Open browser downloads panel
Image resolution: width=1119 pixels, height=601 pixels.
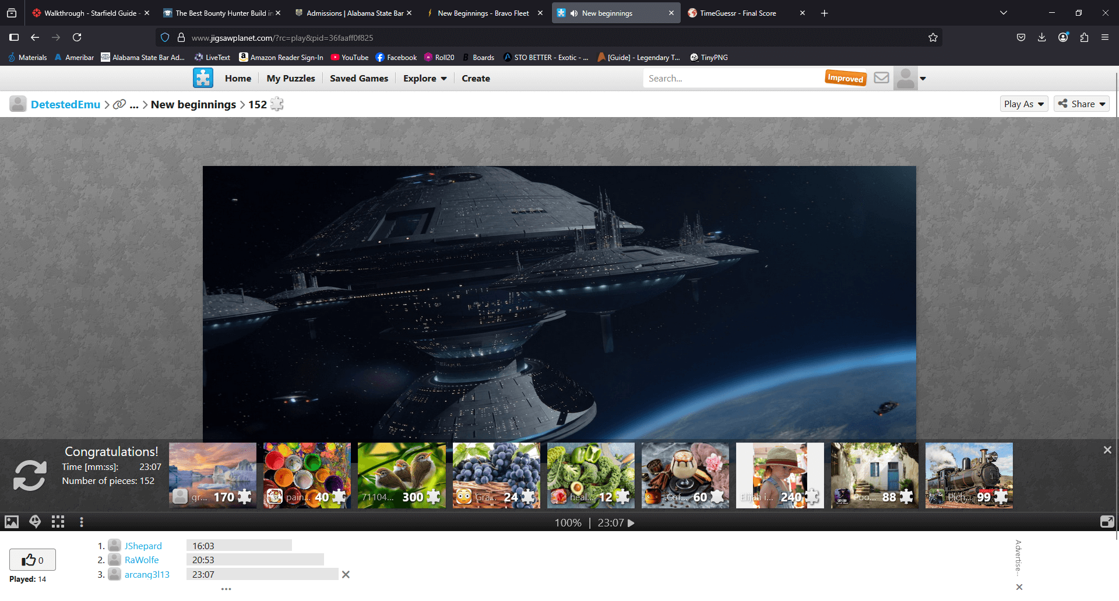[1042, 37]
